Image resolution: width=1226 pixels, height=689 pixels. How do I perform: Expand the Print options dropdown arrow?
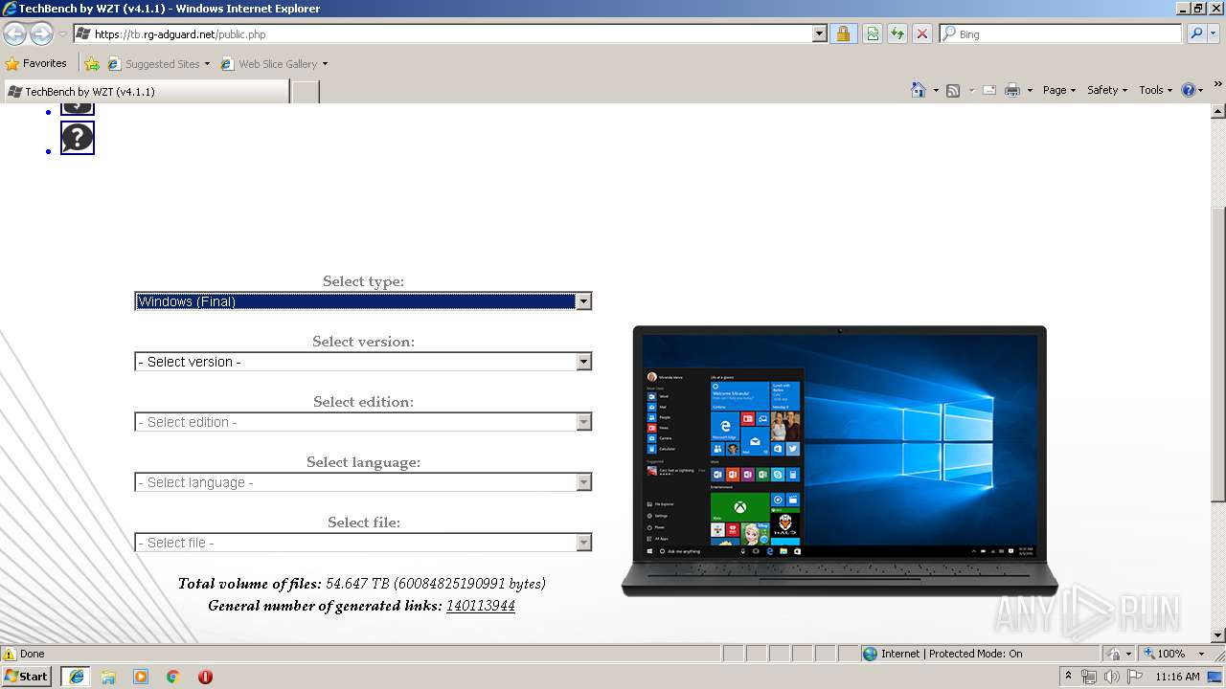[1030, 90]
